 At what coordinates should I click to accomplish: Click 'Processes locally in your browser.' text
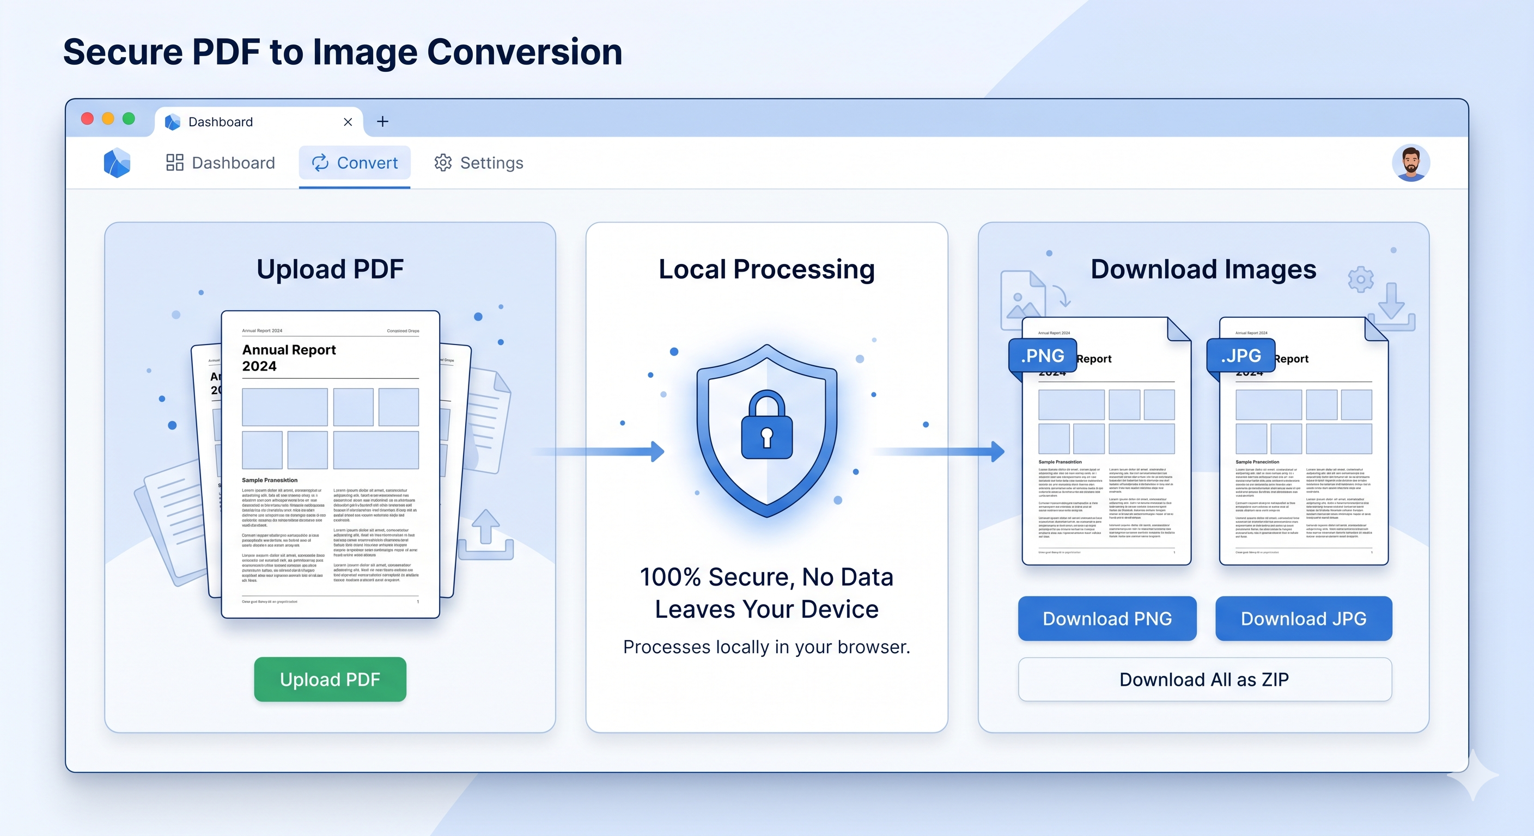767,647
